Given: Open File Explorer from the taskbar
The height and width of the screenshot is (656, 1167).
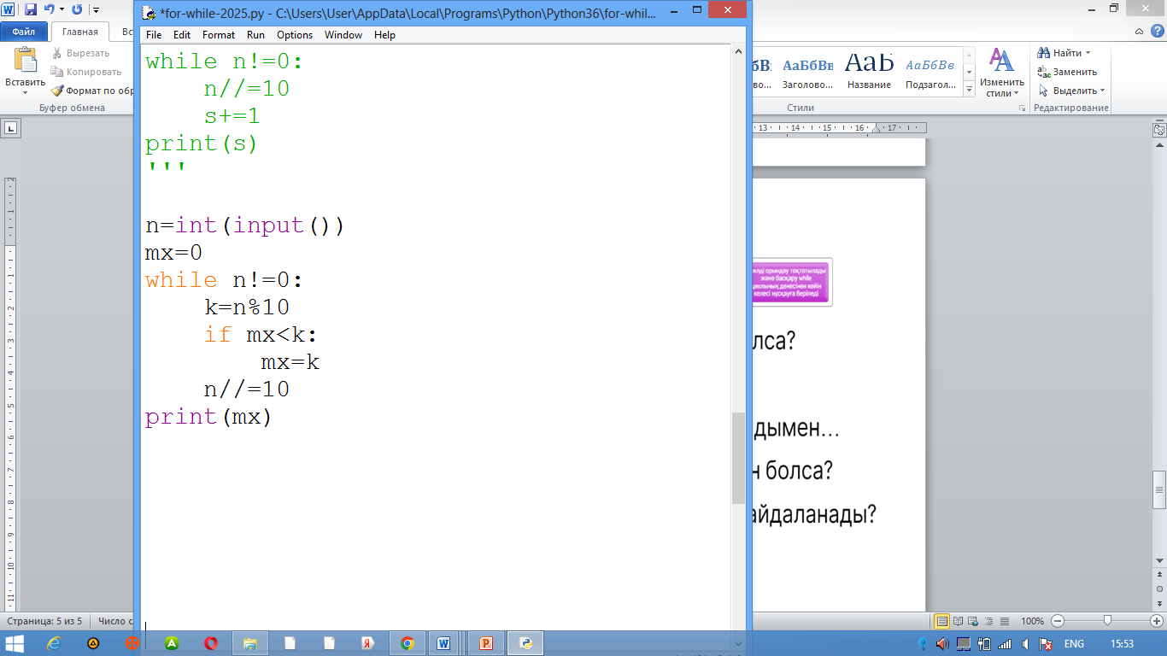Looking at the screenshot, I should coord(250,643).
